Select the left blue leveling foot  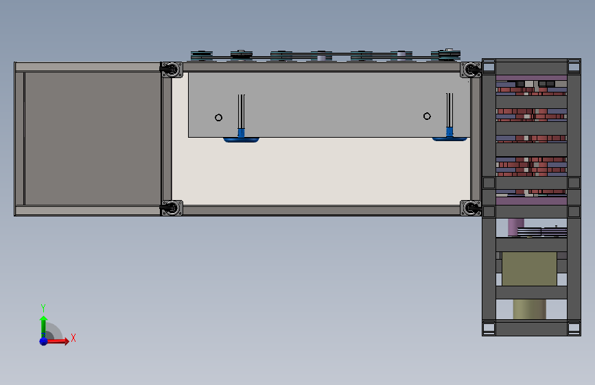[241, 140]
